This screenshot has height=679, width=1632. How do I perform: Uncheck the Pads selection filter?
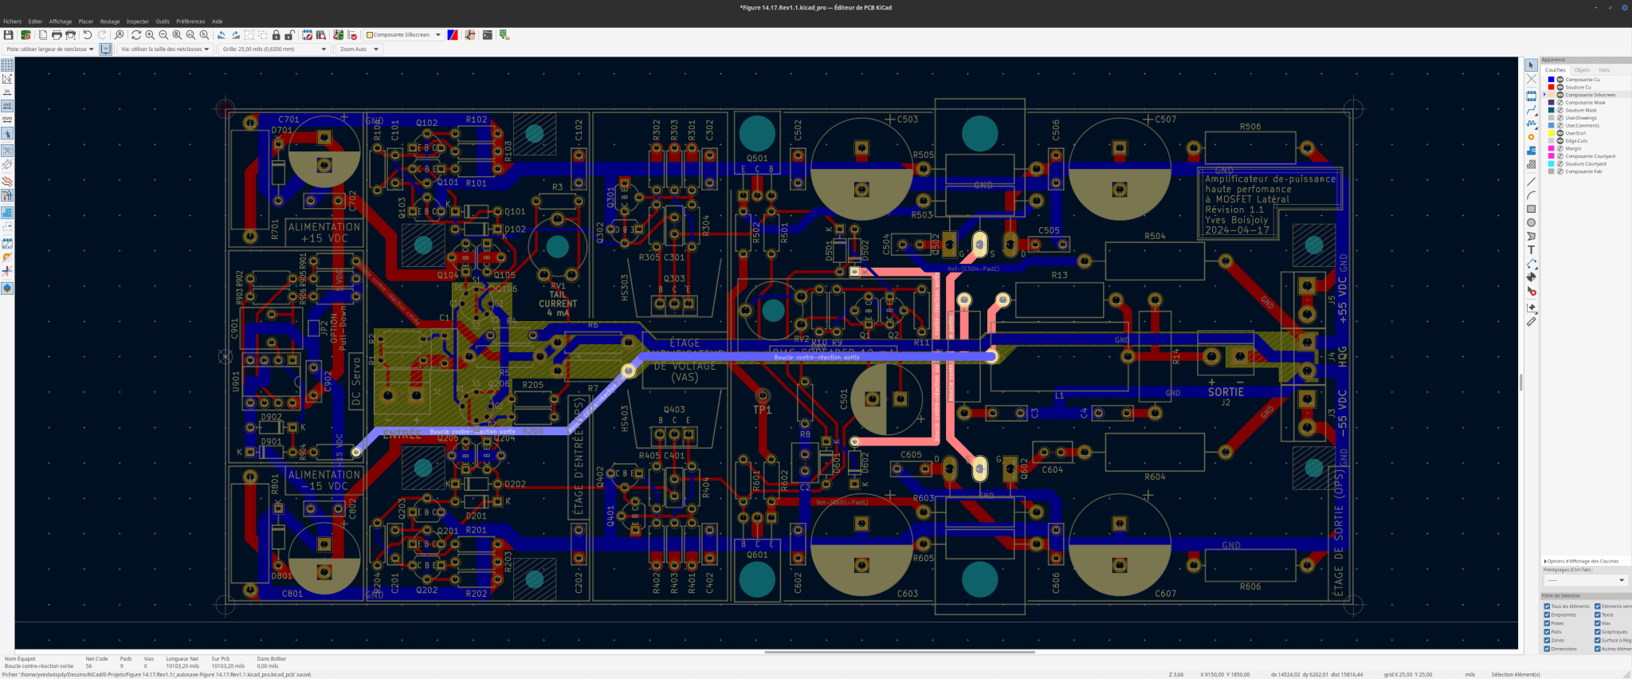pyautogui.click(x=1547, y=632)
